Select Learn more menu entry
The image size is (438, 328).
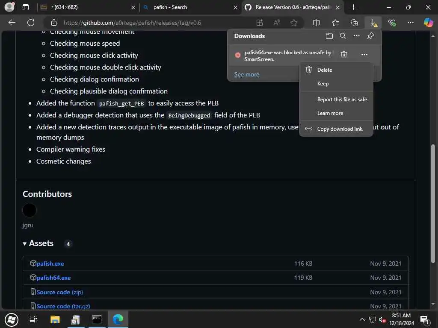click(x=336, y=113)
